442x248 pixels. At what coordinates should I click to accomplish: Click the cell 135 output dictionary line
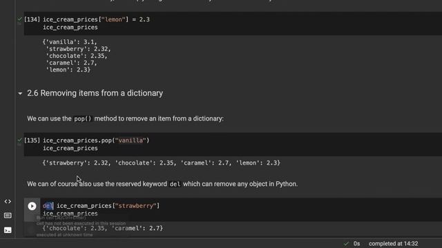coord(161,163)
